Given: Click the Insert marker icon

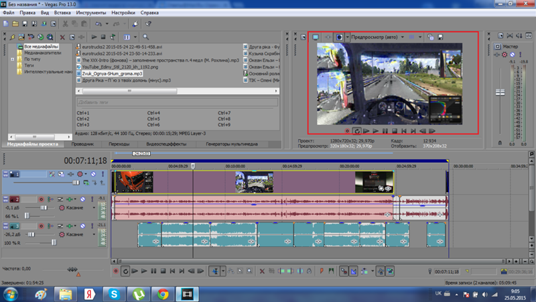Looking at the screenshot, I should click(x=322, y=272).
